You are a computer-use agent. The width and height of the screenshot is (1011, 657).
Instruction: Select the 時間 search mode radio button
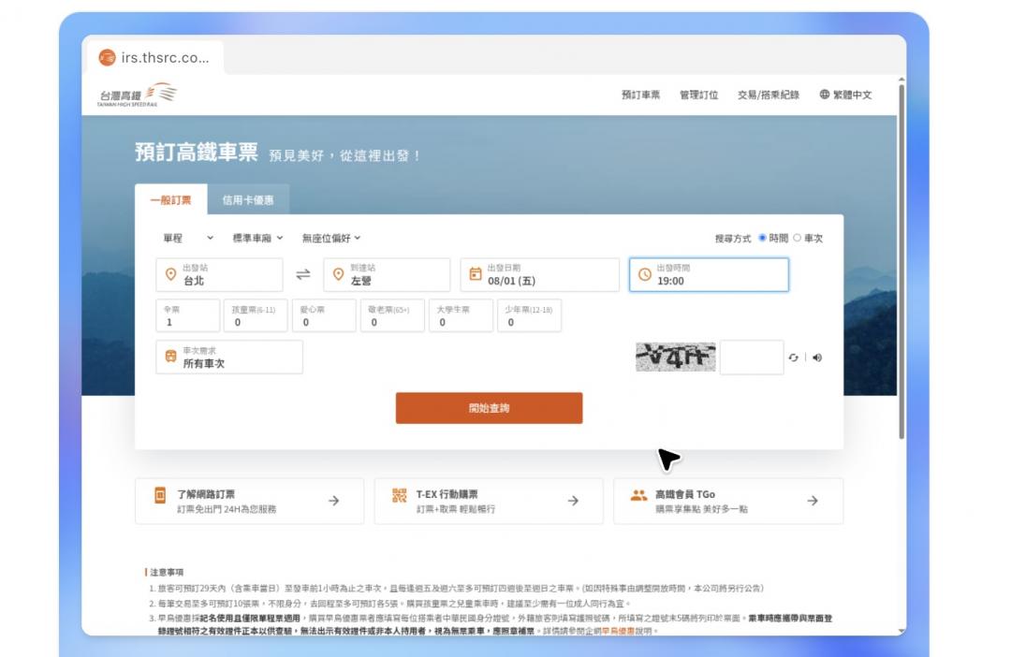(762, 238)
